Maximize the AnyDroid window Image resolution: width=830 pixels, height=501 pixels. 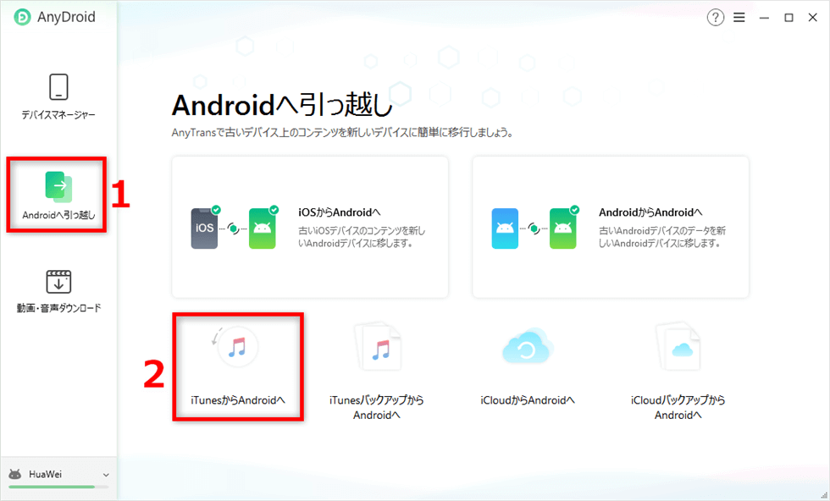pos(788,18)
